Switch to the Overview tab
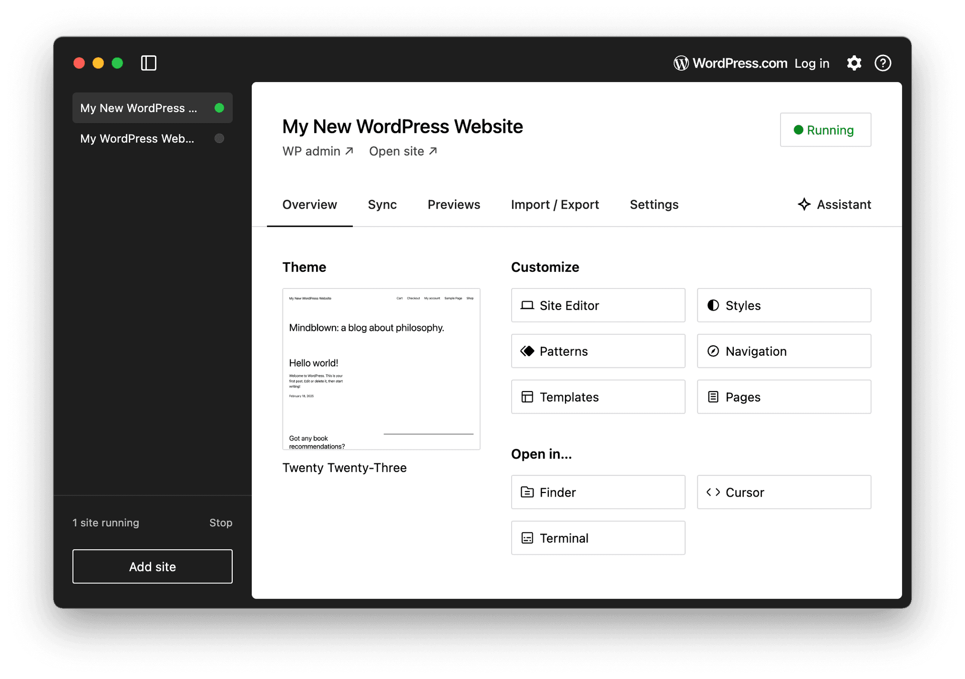The image size is (965, 679). point(310,205)
